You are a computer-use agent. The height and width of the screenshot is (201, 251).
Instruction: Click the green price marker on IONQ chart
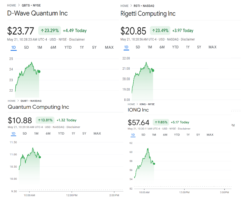coord(154,164)
